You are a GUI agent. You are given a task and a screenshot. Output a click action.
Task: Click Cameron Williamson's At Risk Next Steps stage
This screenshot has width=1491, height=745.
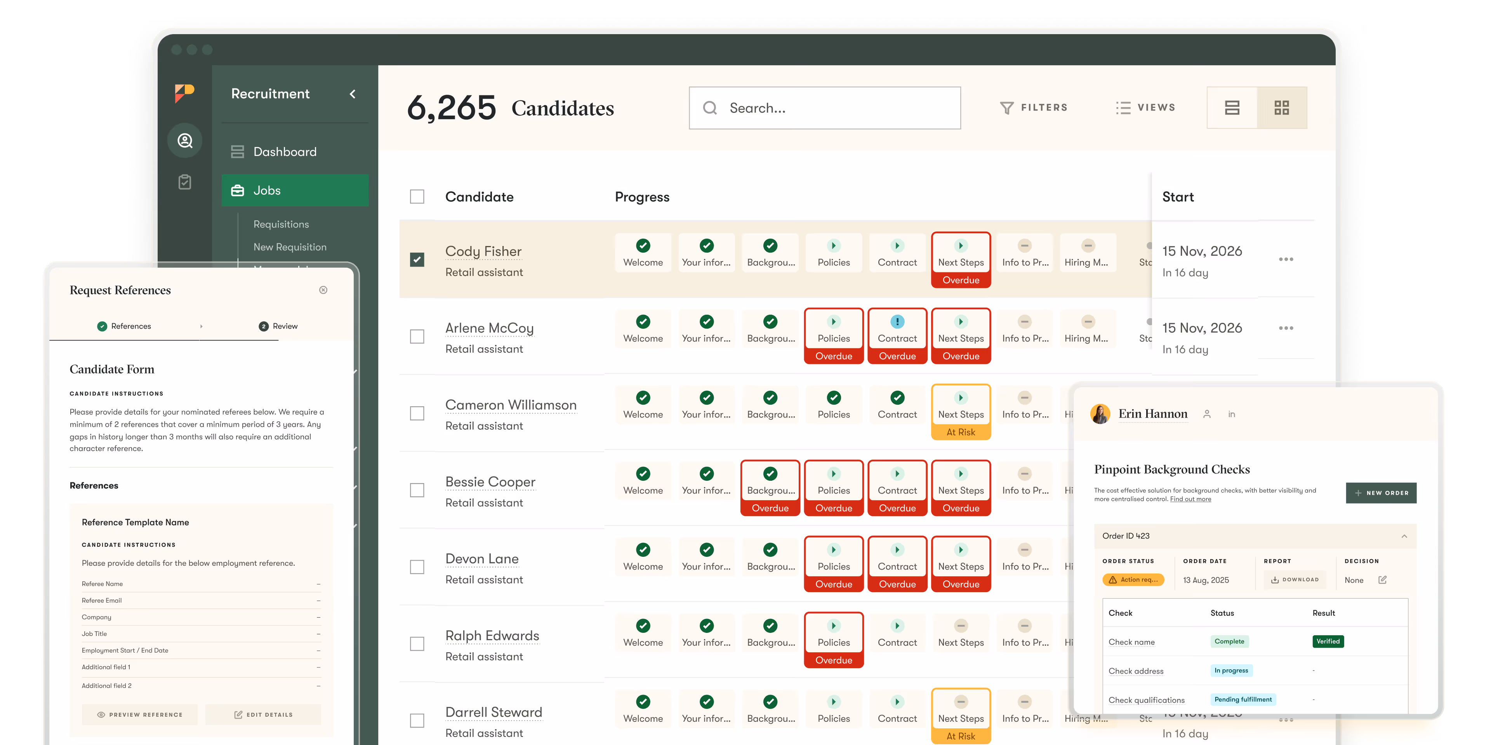click(961, 412)
